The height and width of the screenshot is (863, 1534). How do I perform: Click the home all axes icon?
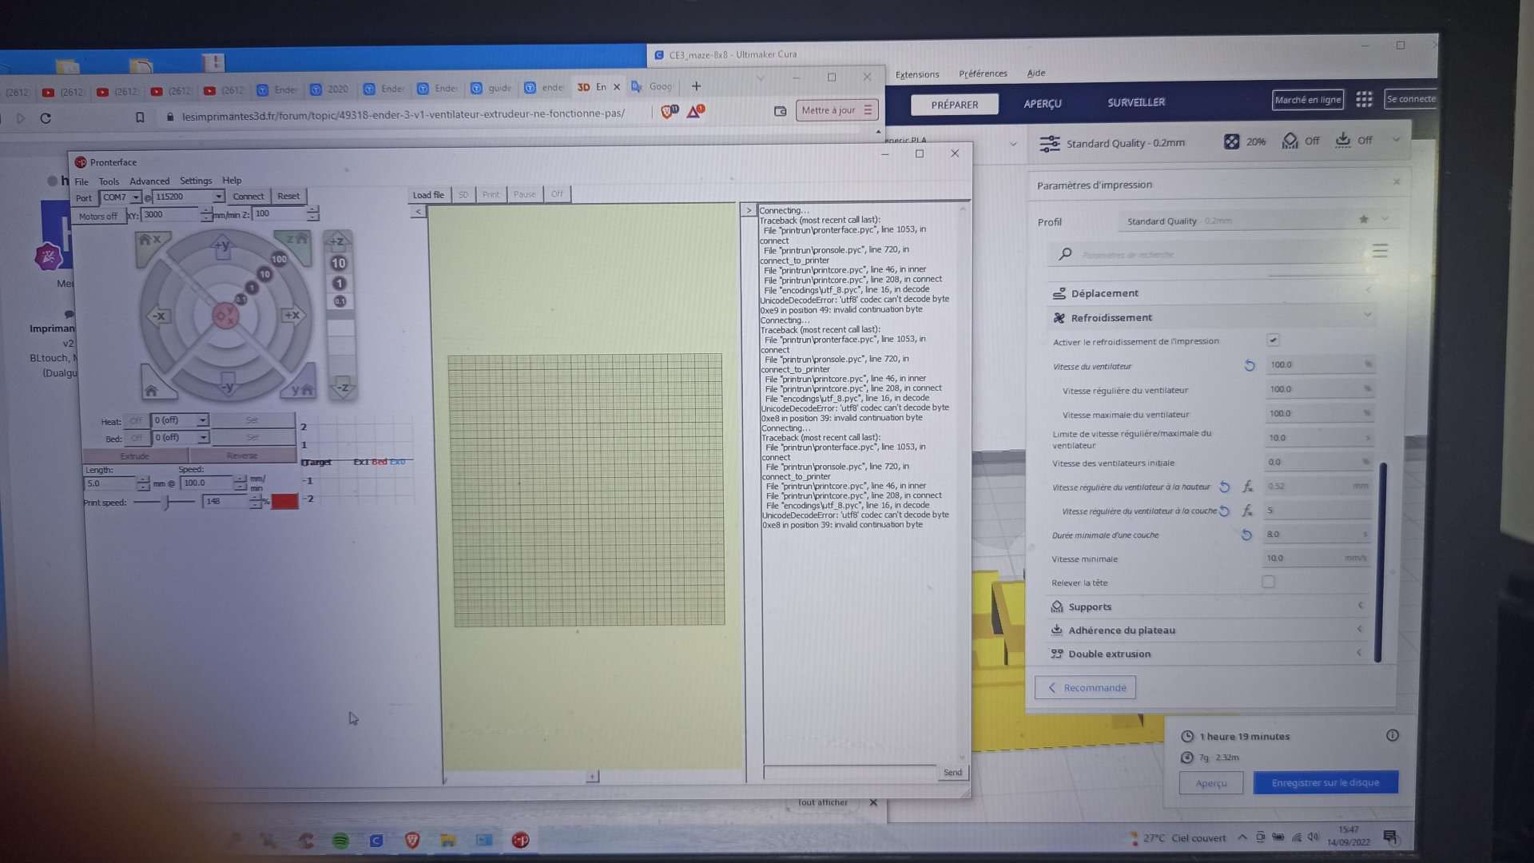(151, 390)
